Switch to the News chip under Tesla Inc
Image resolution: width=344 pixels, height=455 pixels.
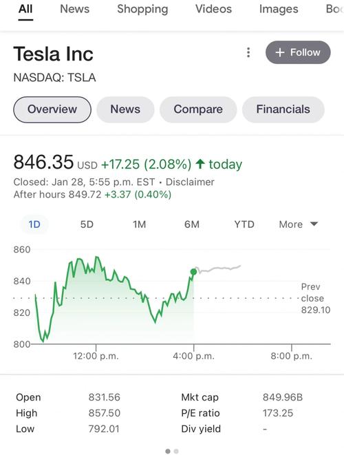[125, 109]
